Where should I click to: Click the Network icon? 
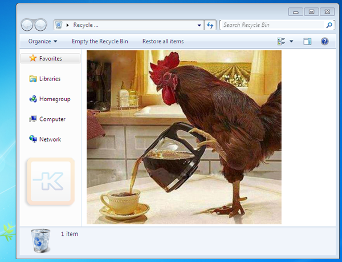click(x=33, y=139)
